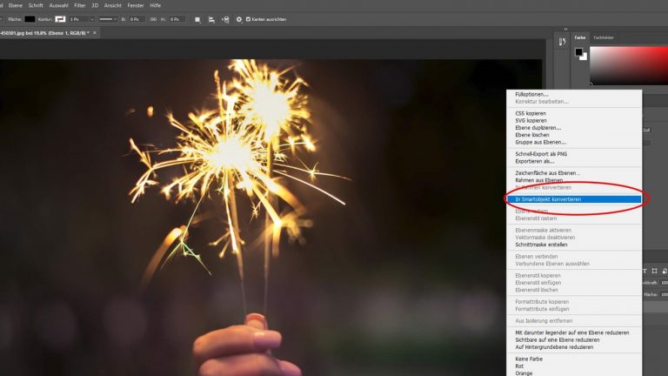Collapse the panel dock double arrow
Image resolution: width=668 pixels, height=376 pixels.
pos(565,30)
